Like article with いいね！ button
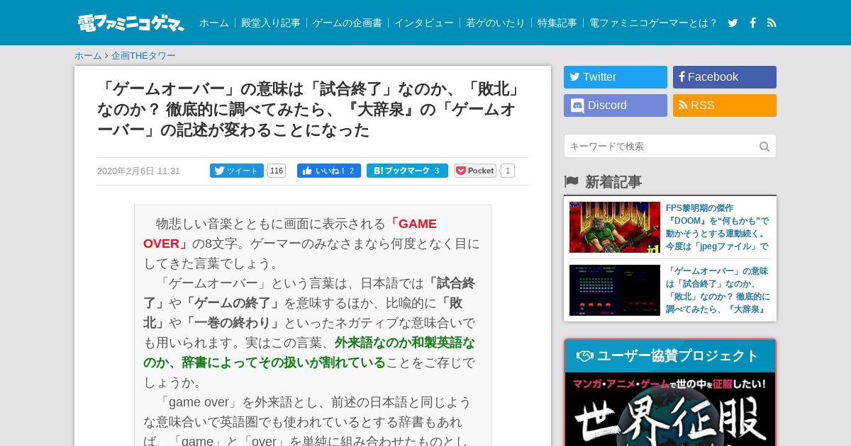Image resolution: width=851 pixels, height=446 pixels. click(328, 171)
